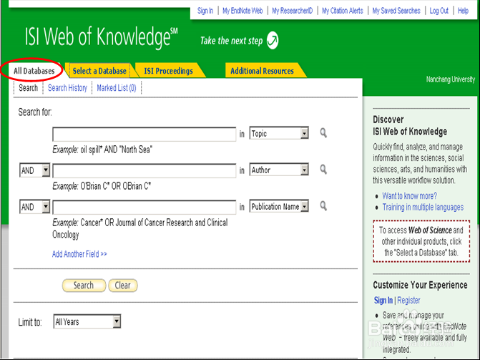Open the ISI Proceedings tab
This screenshot has width=480, height=360.
point(168,71)
